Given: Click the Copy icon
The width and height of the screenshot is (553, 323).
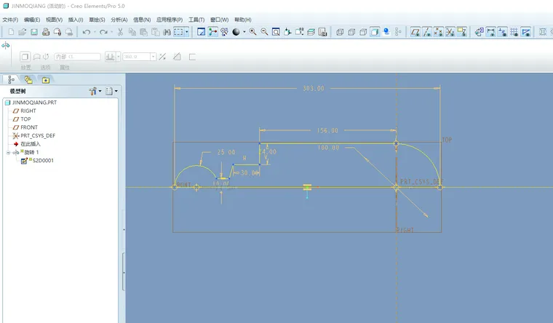Looking at the screenshot, I should point(132,32).
